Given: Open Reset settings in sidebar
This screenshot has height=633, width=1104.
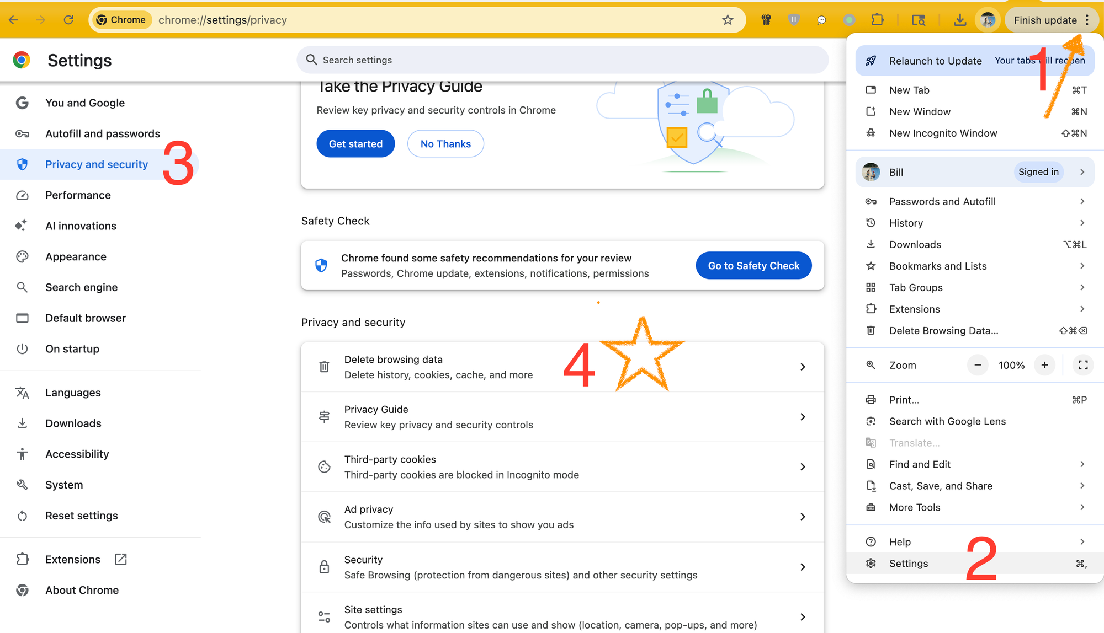Looking at the screenshot, I should pyautogui.click(x=100, y=516).
